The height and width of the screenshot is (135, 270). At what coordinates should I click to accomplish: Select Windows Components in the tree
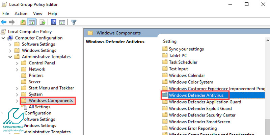click(51, 101)
